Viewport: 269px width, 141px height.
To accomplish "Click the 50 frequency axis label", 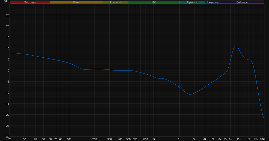I will pyautogui.click(x=43, y=139).
